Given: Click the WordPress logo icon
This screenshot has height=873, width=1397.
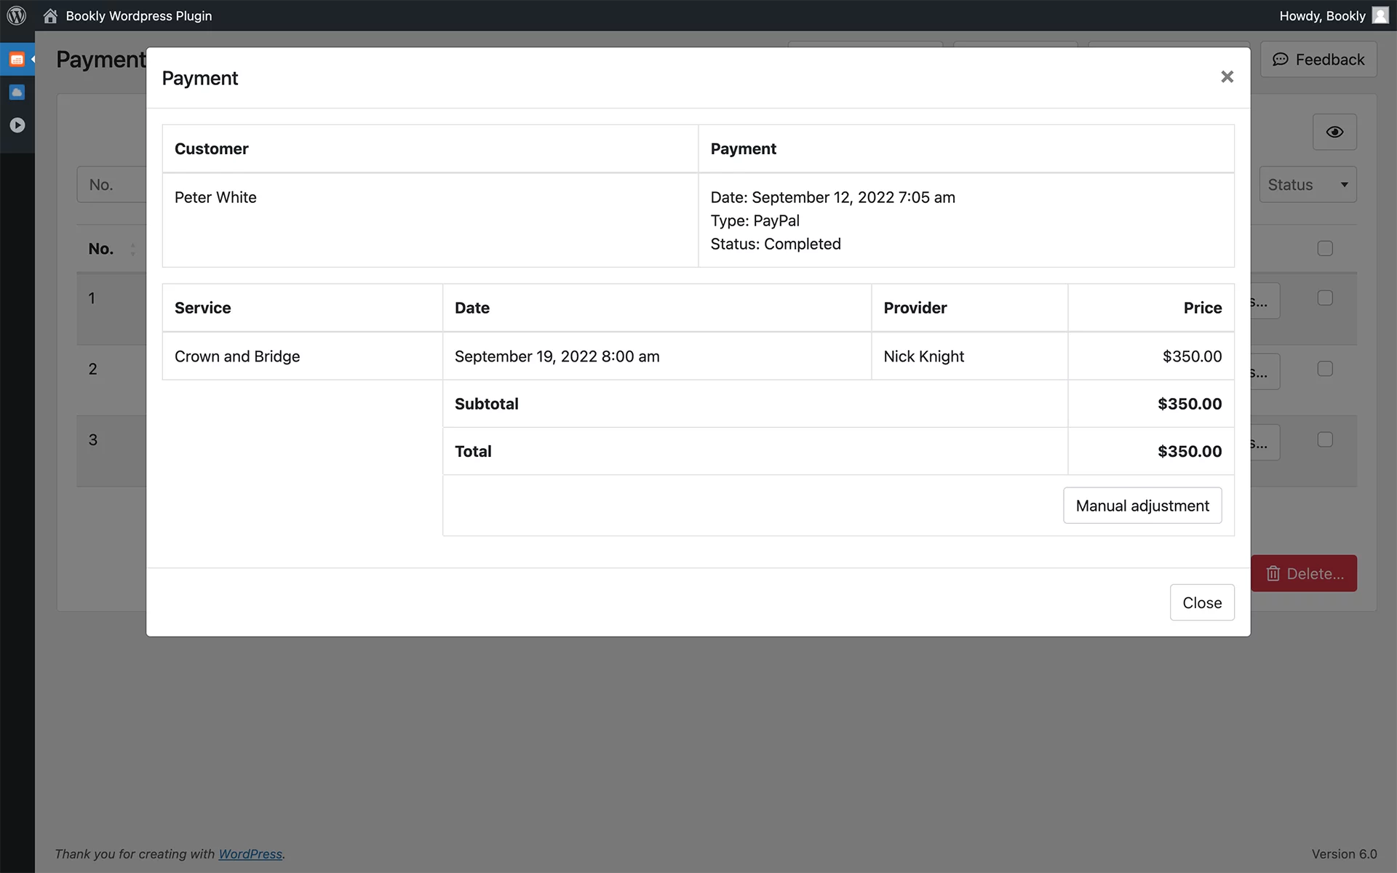Looking at the screenshot, I should point(17,15).
